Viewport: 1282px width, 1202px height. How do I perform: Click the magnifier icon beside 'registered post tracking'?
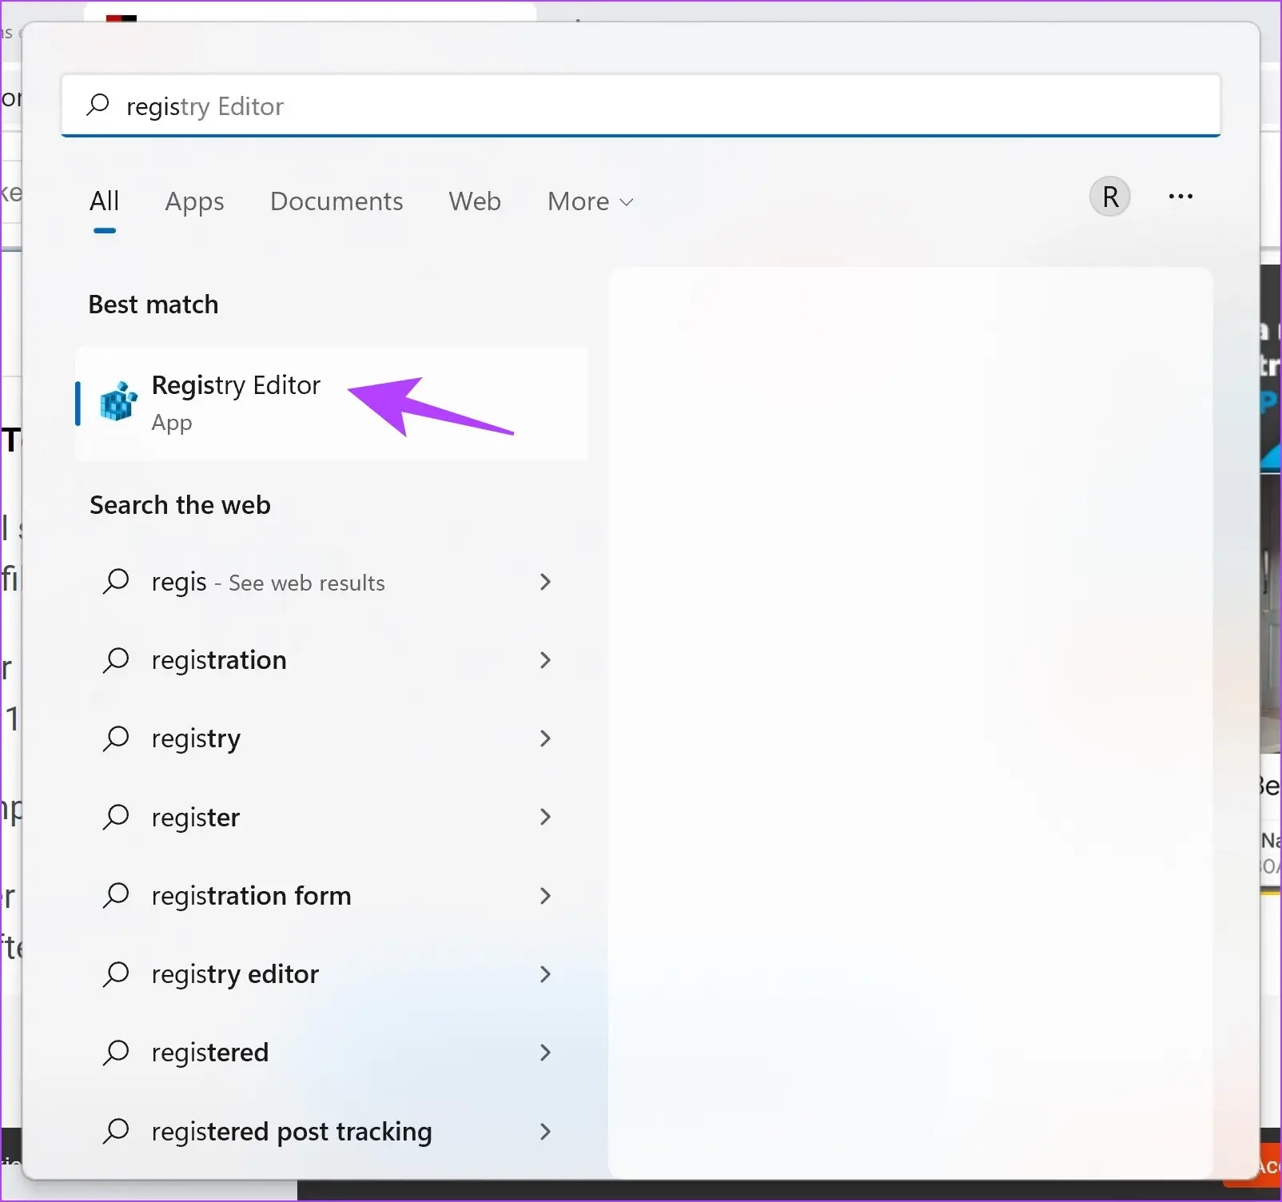(x=116, y=1131)
